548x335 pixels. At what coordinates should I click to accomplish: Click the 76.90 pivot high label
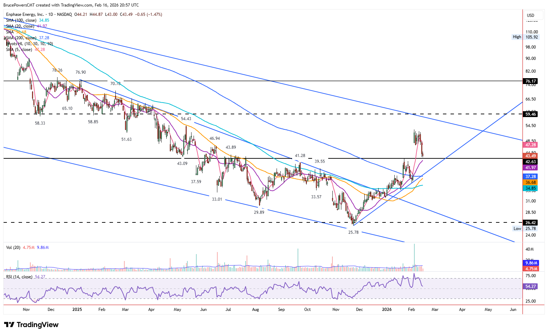point(81,72)
